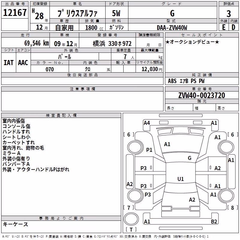Image resolution: width=240 pixels, height=240 pixels.
Task: Select fuel type ガソリン
Action: coord(116,27)
